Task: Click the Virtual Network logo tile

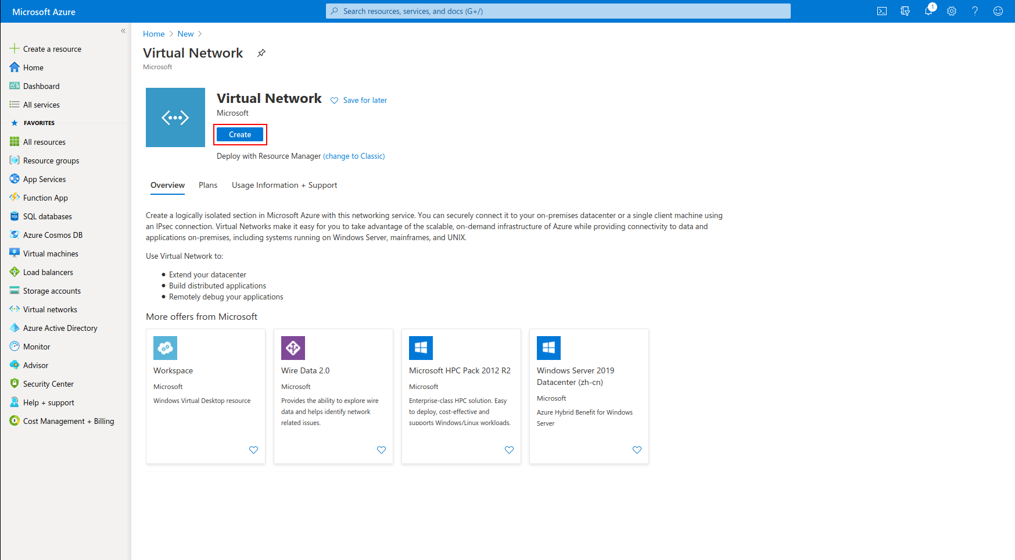Action: coord(175,117)
